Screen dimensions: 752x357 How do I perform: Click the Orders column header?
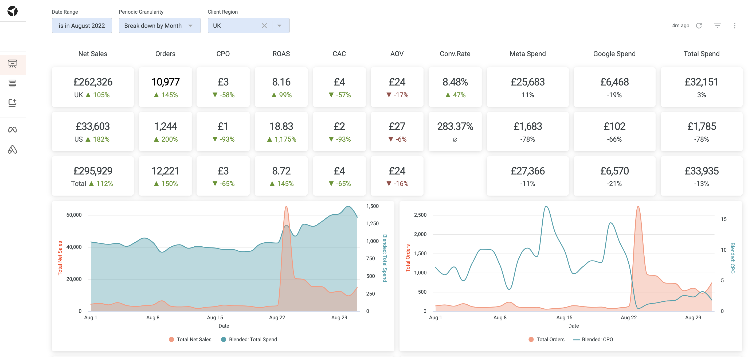[x=165, y=54]
